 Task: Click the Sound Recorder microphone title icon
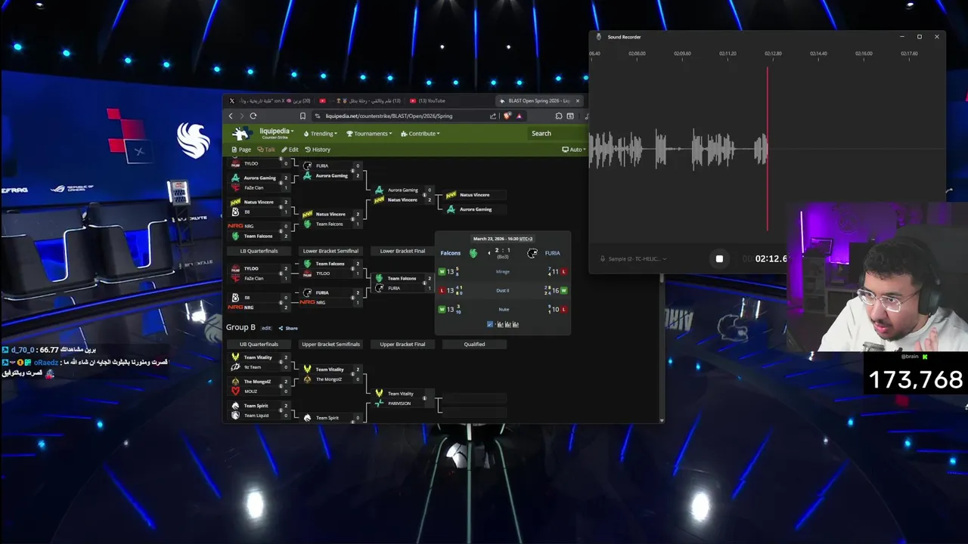point(598,36)
